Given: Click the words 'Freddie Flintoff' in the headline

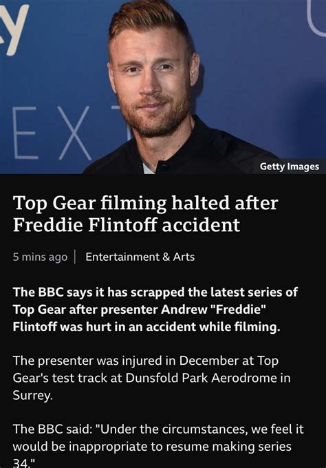Looking at the screenshot, I should pyautogui.click(x=85, y=225).
